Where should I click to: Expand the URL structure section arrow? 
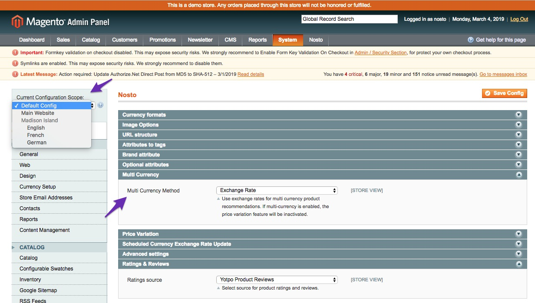tap(518, 135)
